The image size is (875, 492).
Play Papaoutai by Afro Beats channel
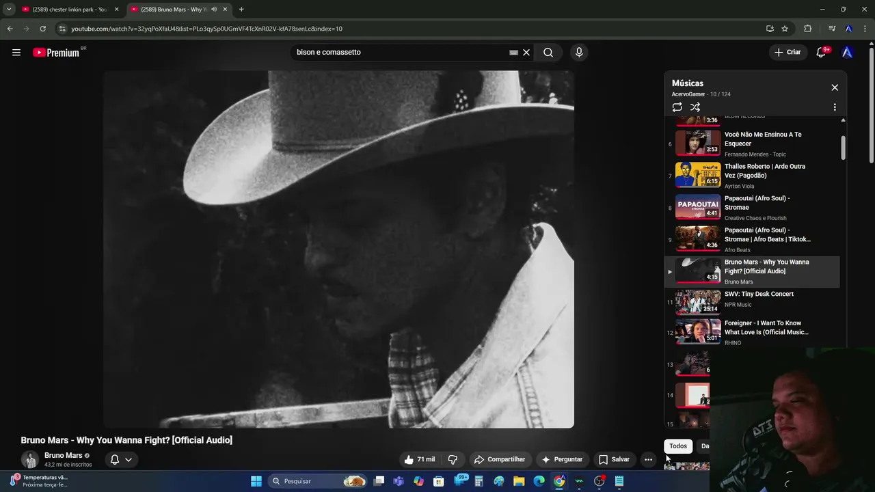[x=752, y=240]
